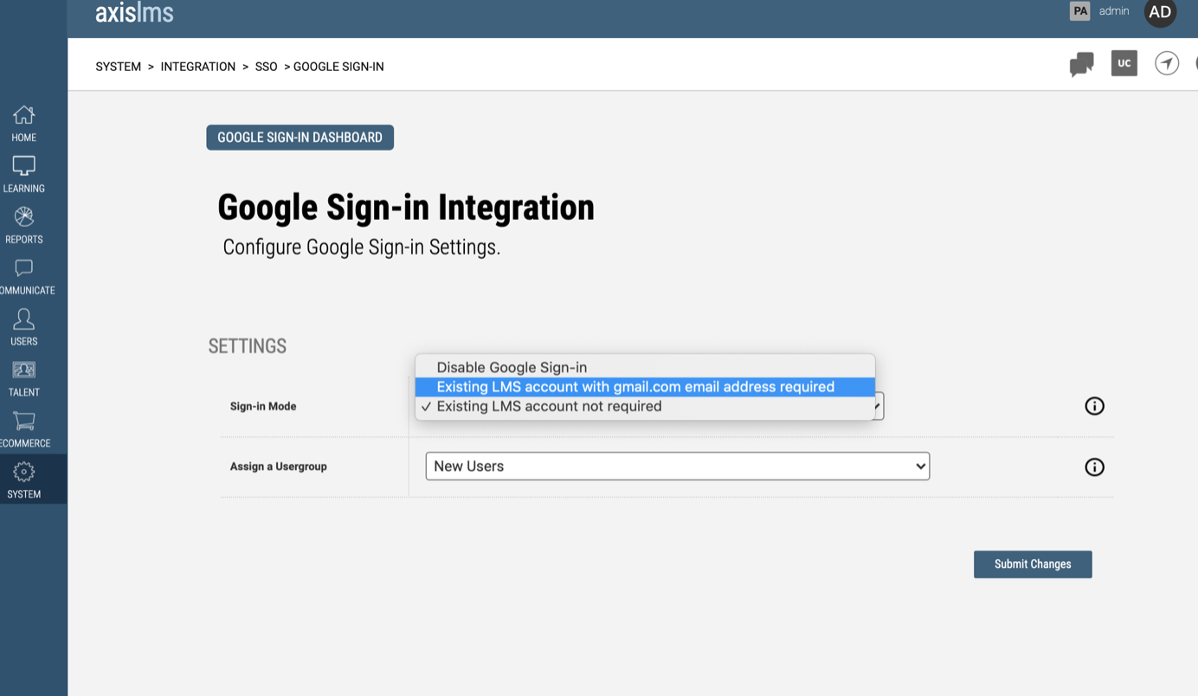
Task: Open the Talent section in sidebar
Action: [x=24, y=379]
